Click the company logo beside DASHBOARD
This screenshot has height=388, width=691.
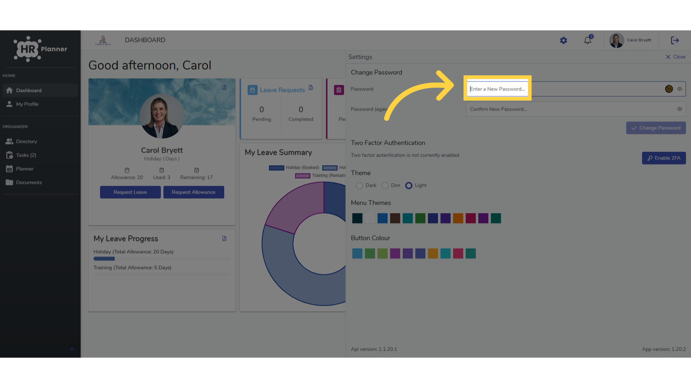pos(103,40)
